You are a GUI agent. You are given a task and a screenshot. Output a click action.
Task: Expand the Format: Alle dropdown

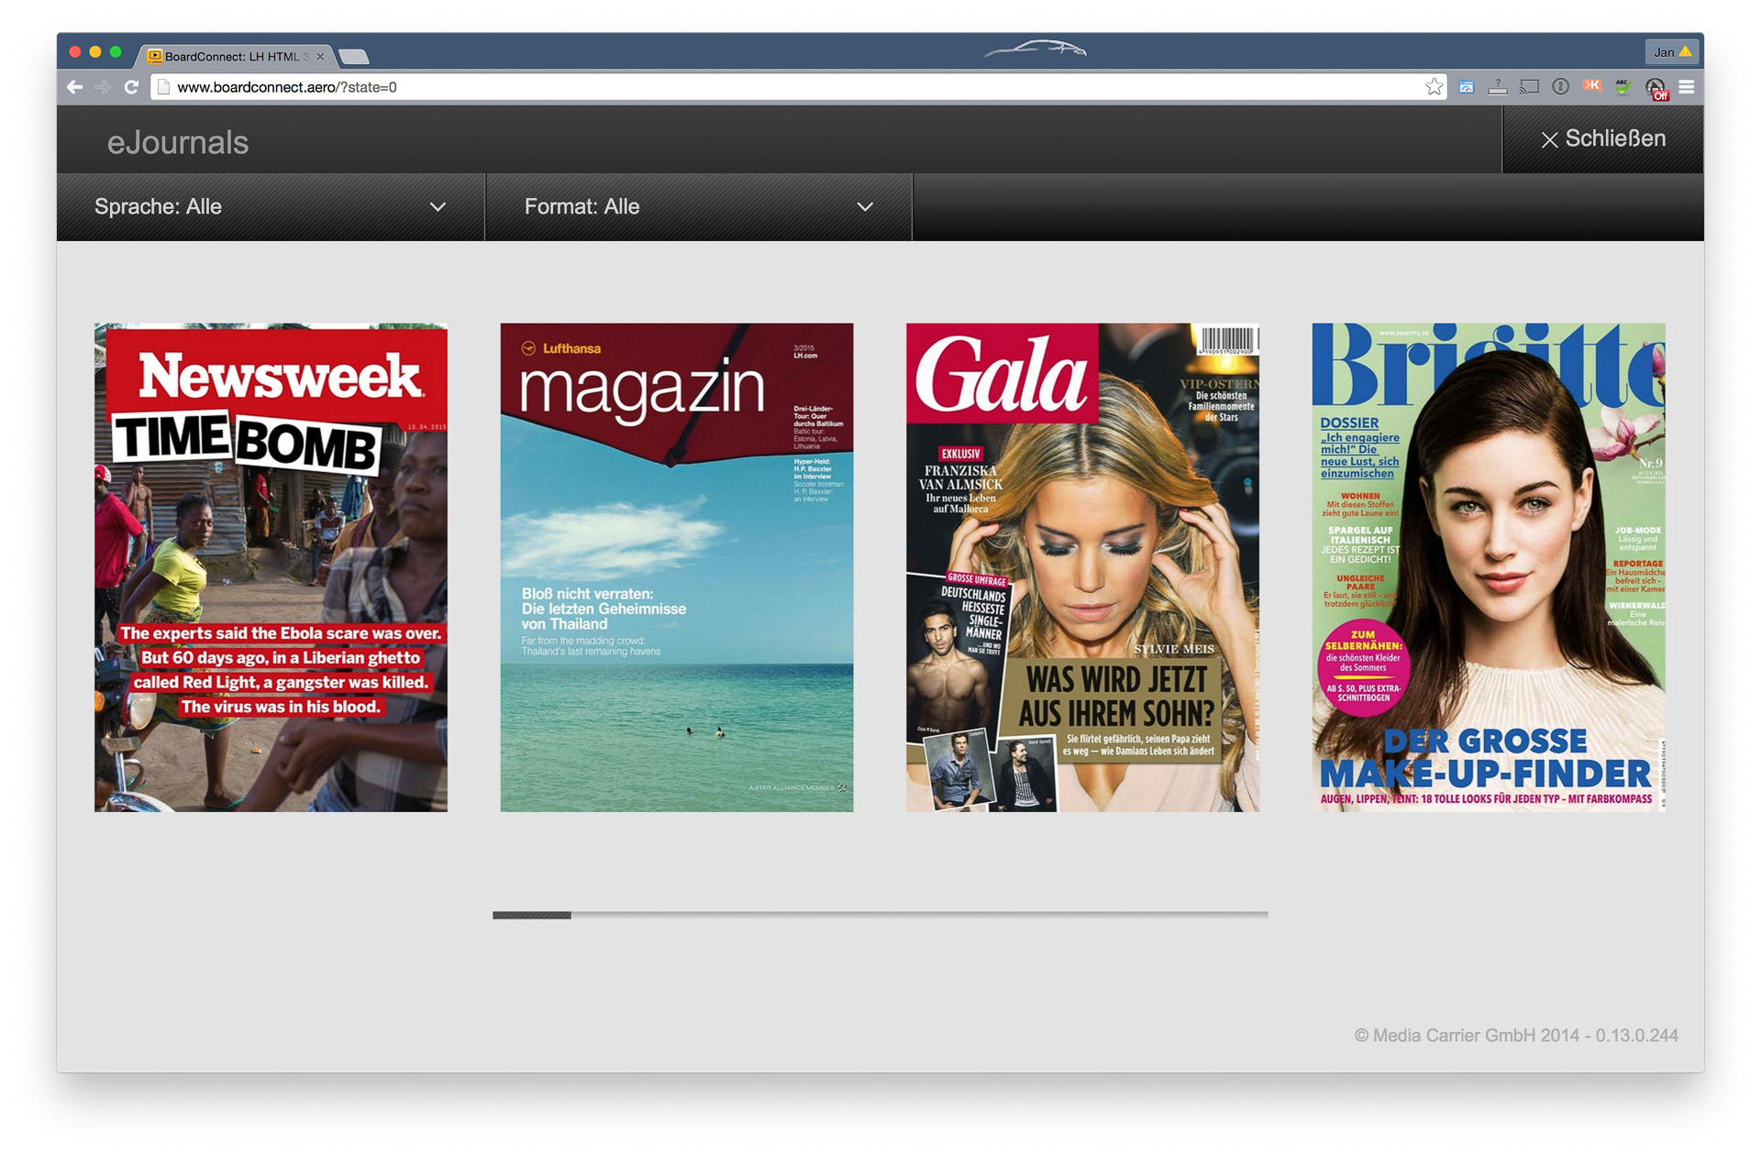699,207
